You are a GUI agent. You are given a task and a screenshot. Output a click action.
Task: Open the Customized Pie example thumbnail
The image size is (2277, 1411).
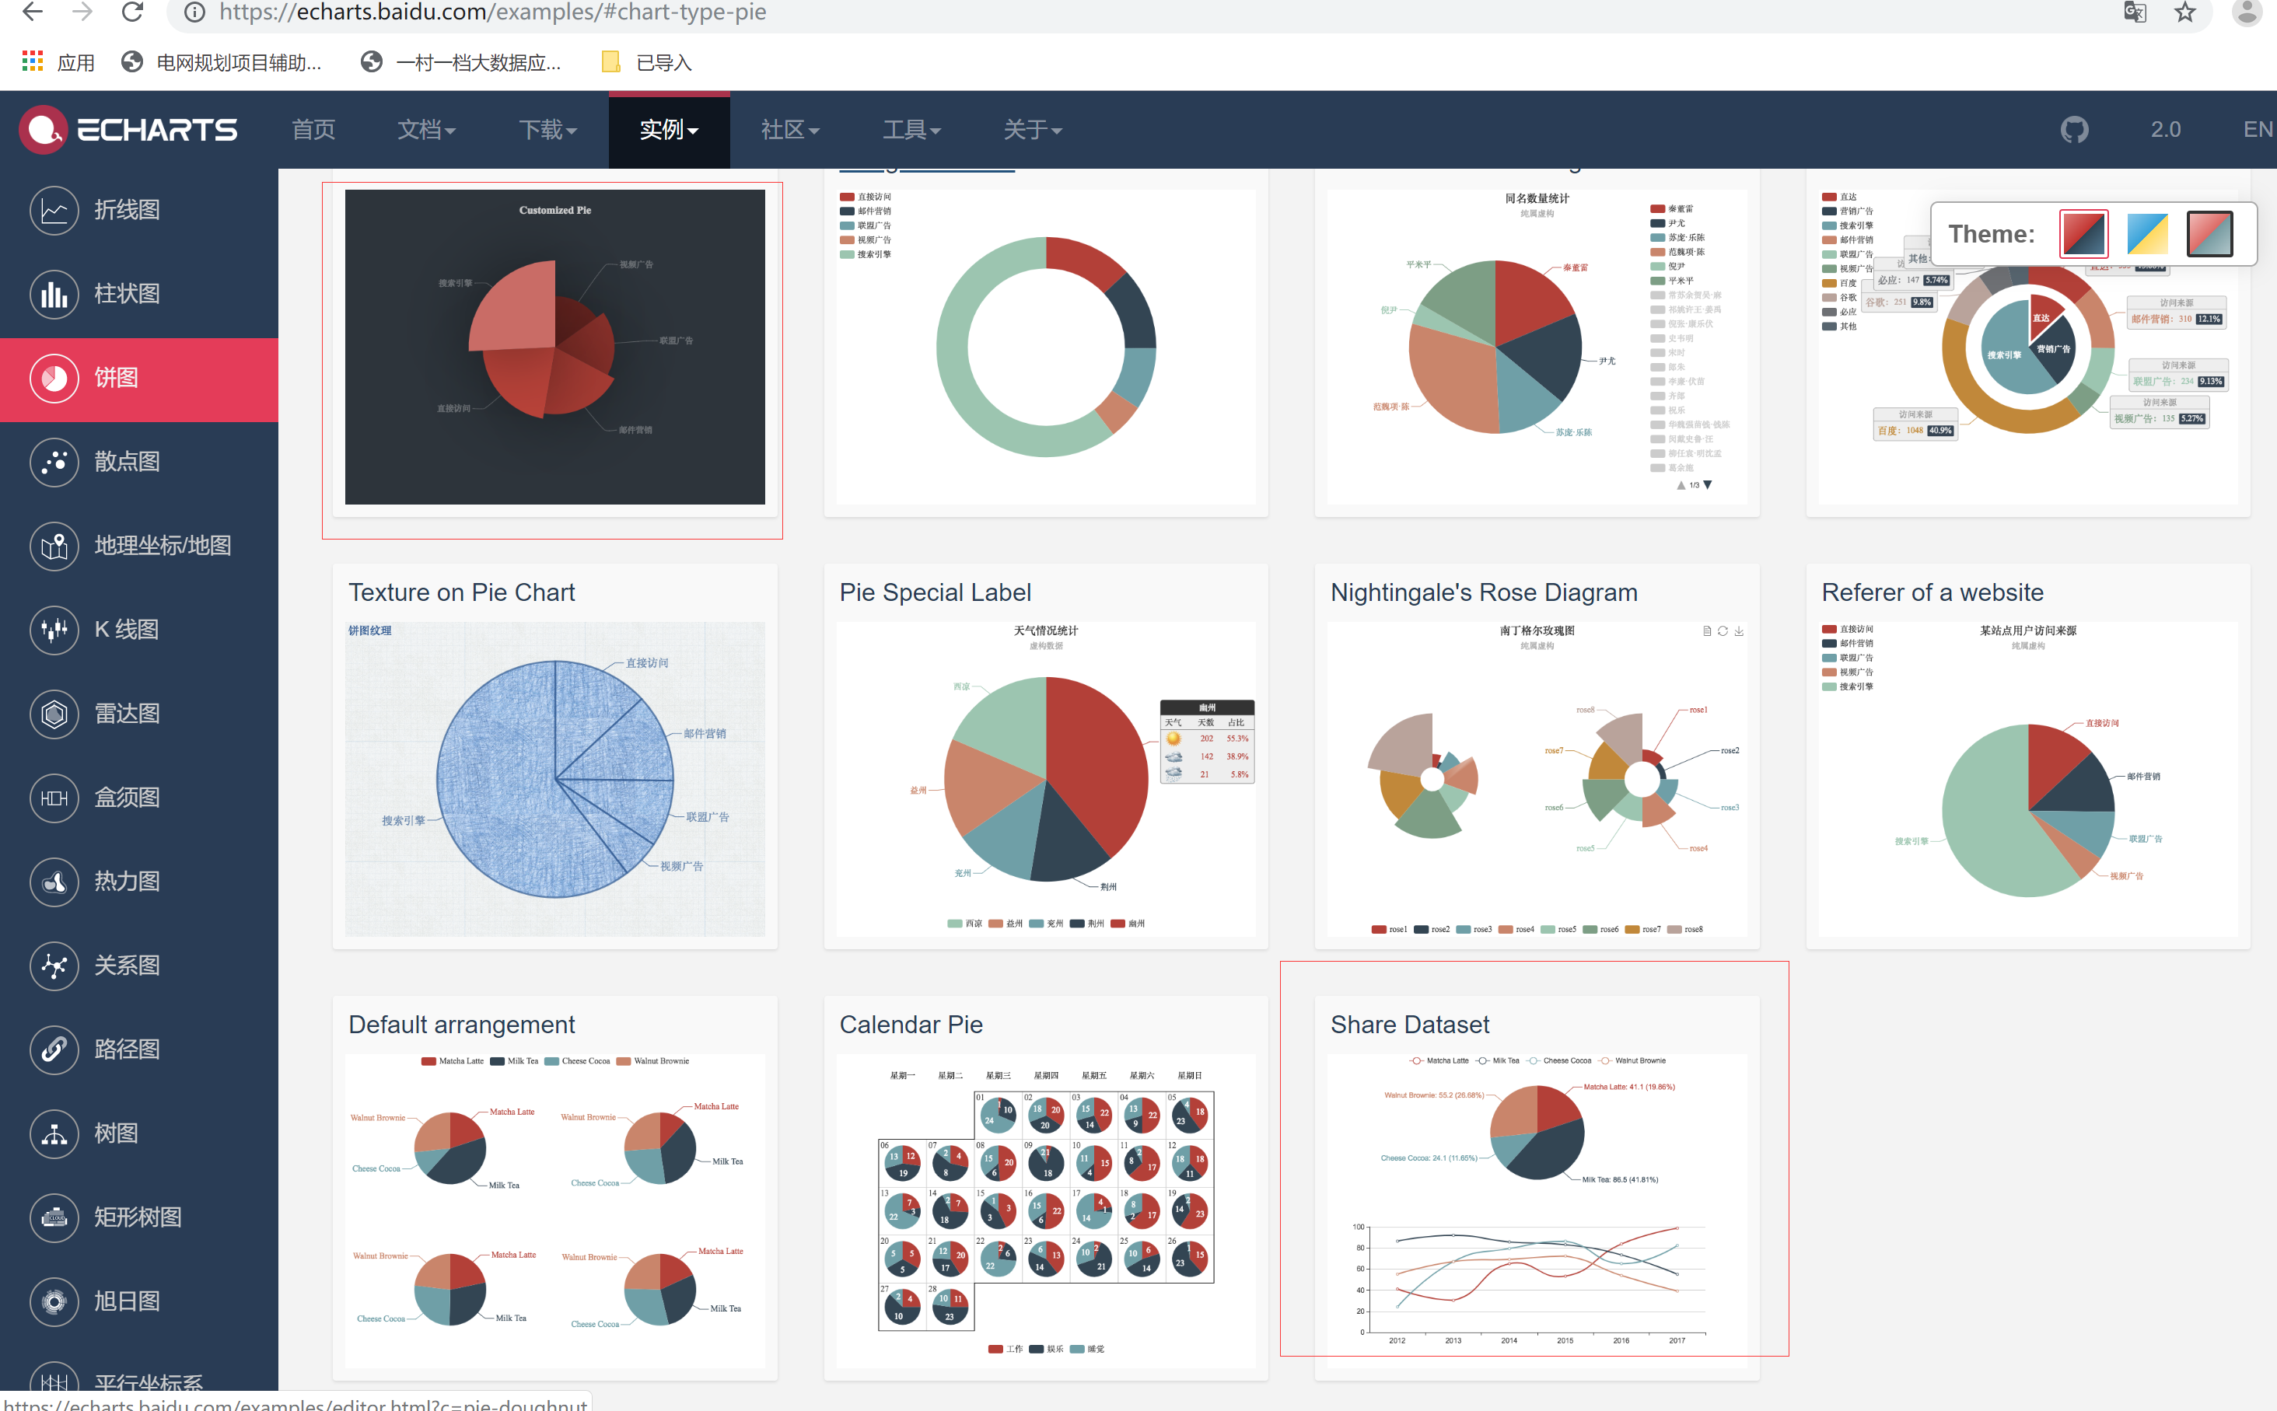click(x=555, y=348)
